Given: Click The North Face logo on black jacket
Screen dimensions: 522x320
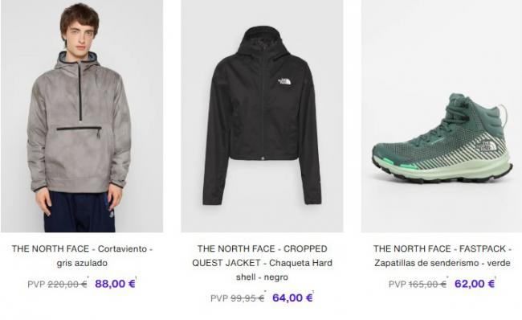Looking at the screenshot, I should (x=284, y=81).
